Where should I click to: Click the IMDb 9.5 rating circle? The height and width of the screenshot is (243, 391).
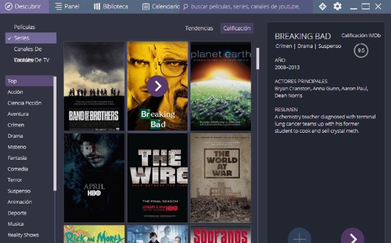tap(361, 50)
